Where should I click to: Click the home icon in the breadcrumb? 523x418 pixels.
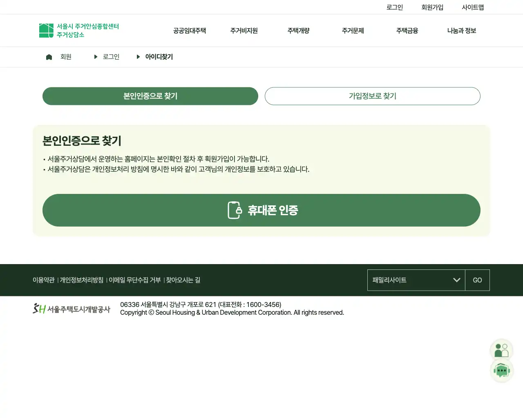pyautogui.click(x=49, y=57)
